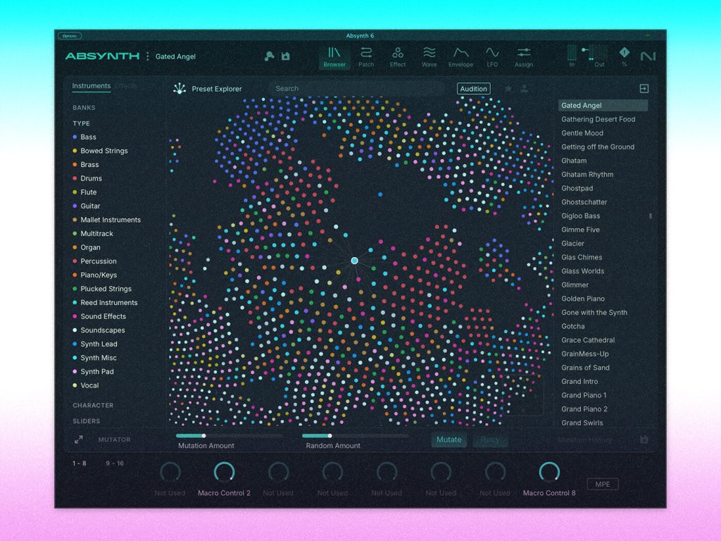Click the Preset Explorer icon
Screen dimensions: 721x541
(x=180, y=88)
